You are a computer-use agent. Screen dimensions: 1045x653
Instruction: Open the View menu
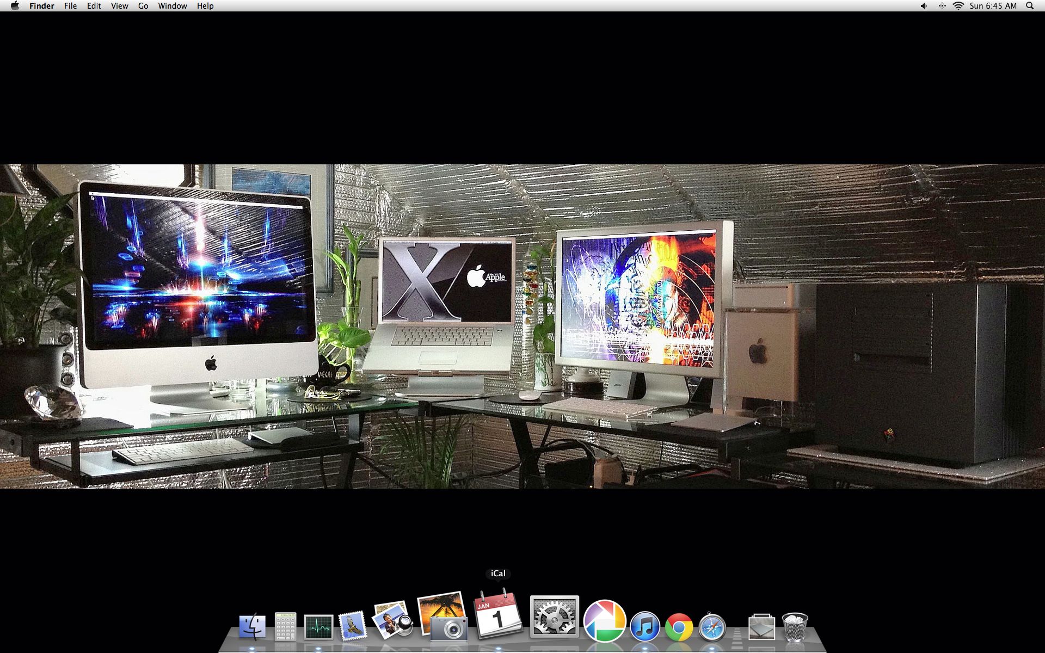pyautogui.click(x=119, y=5)
